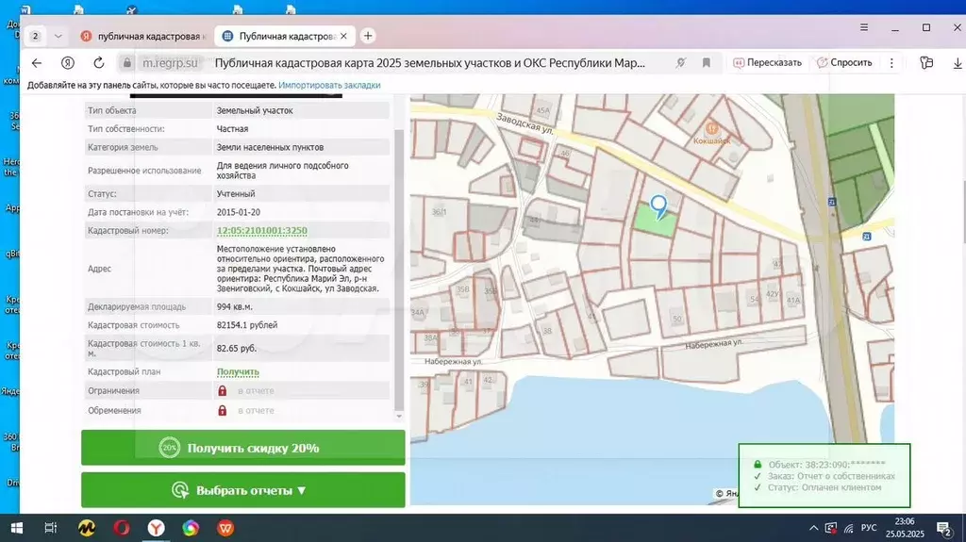This screenshot has height=542, width=966.
Task: Open WPS Office from the taskbar
Action: 225,528
